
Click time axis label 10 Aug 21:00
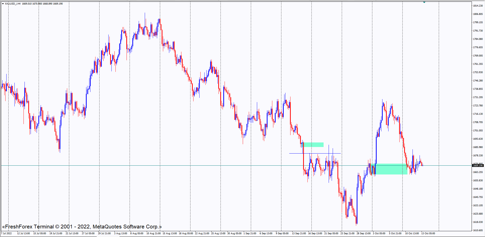[x=154, y=233]
